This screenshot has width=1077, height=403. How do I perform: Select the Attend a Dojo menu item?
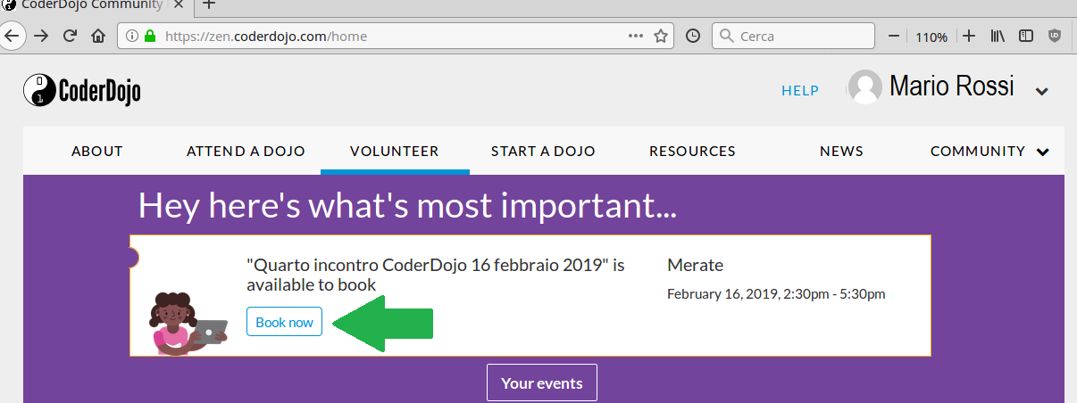246,151
